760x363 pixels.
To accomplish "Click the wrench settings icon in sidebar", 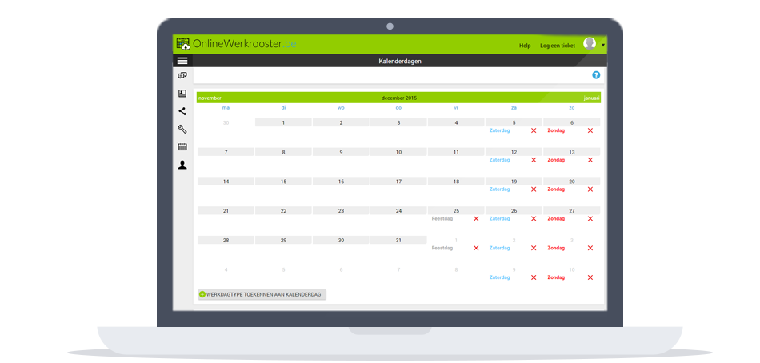I will pyautogui.click(x=182, y=129).
